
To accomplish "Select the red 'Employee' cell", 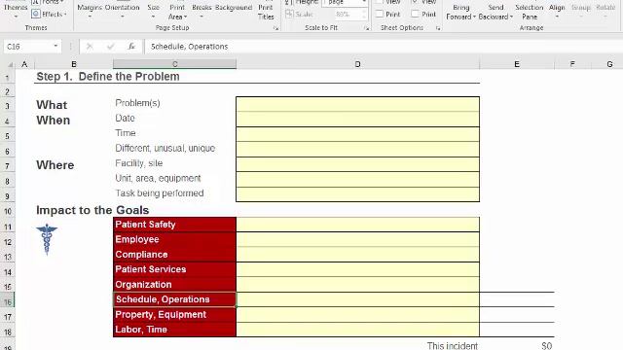I will tap(175, 240).
